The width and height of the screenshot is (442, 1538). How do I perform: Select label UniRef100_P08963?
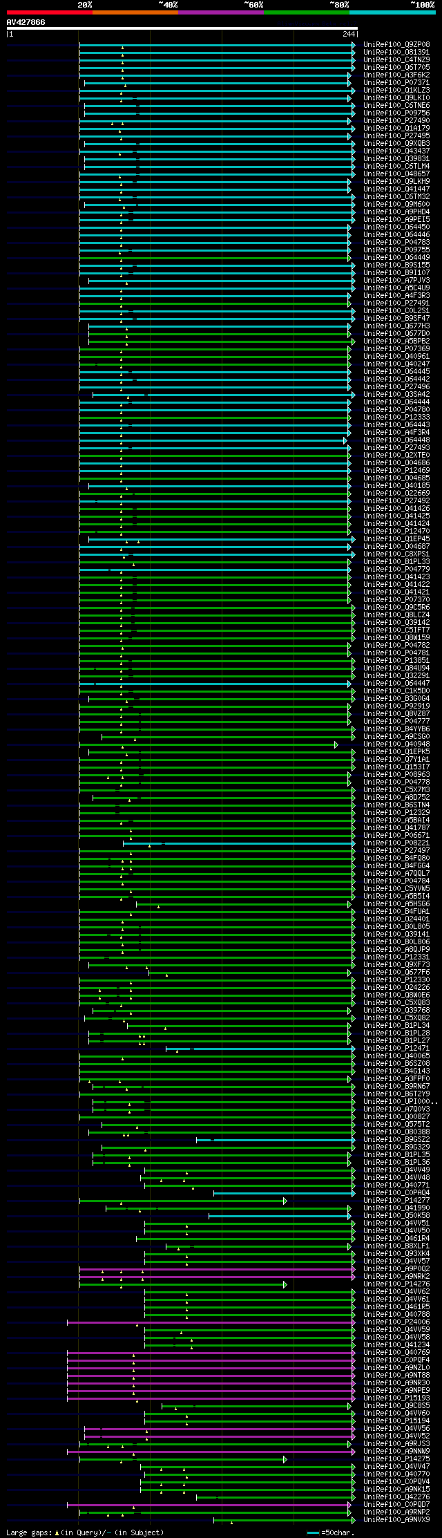tap(396, 775)
